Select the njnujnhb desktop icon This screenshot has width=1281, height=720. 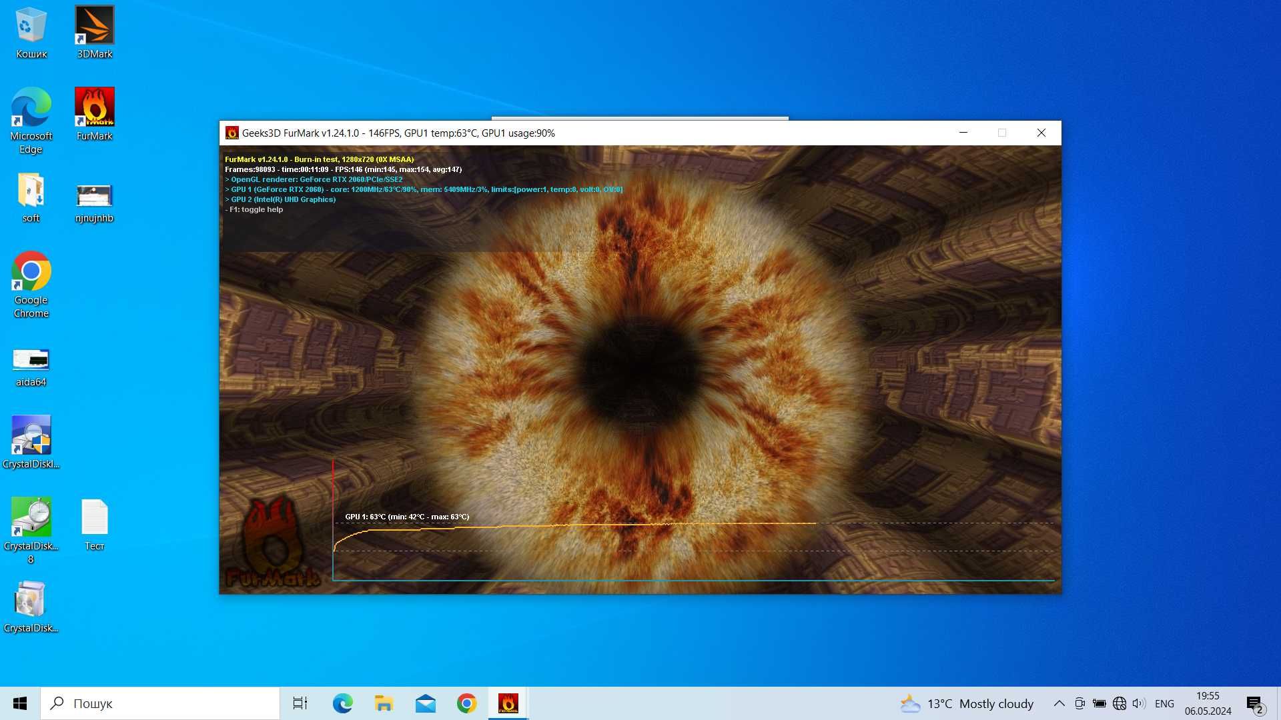tap(94, 203)
